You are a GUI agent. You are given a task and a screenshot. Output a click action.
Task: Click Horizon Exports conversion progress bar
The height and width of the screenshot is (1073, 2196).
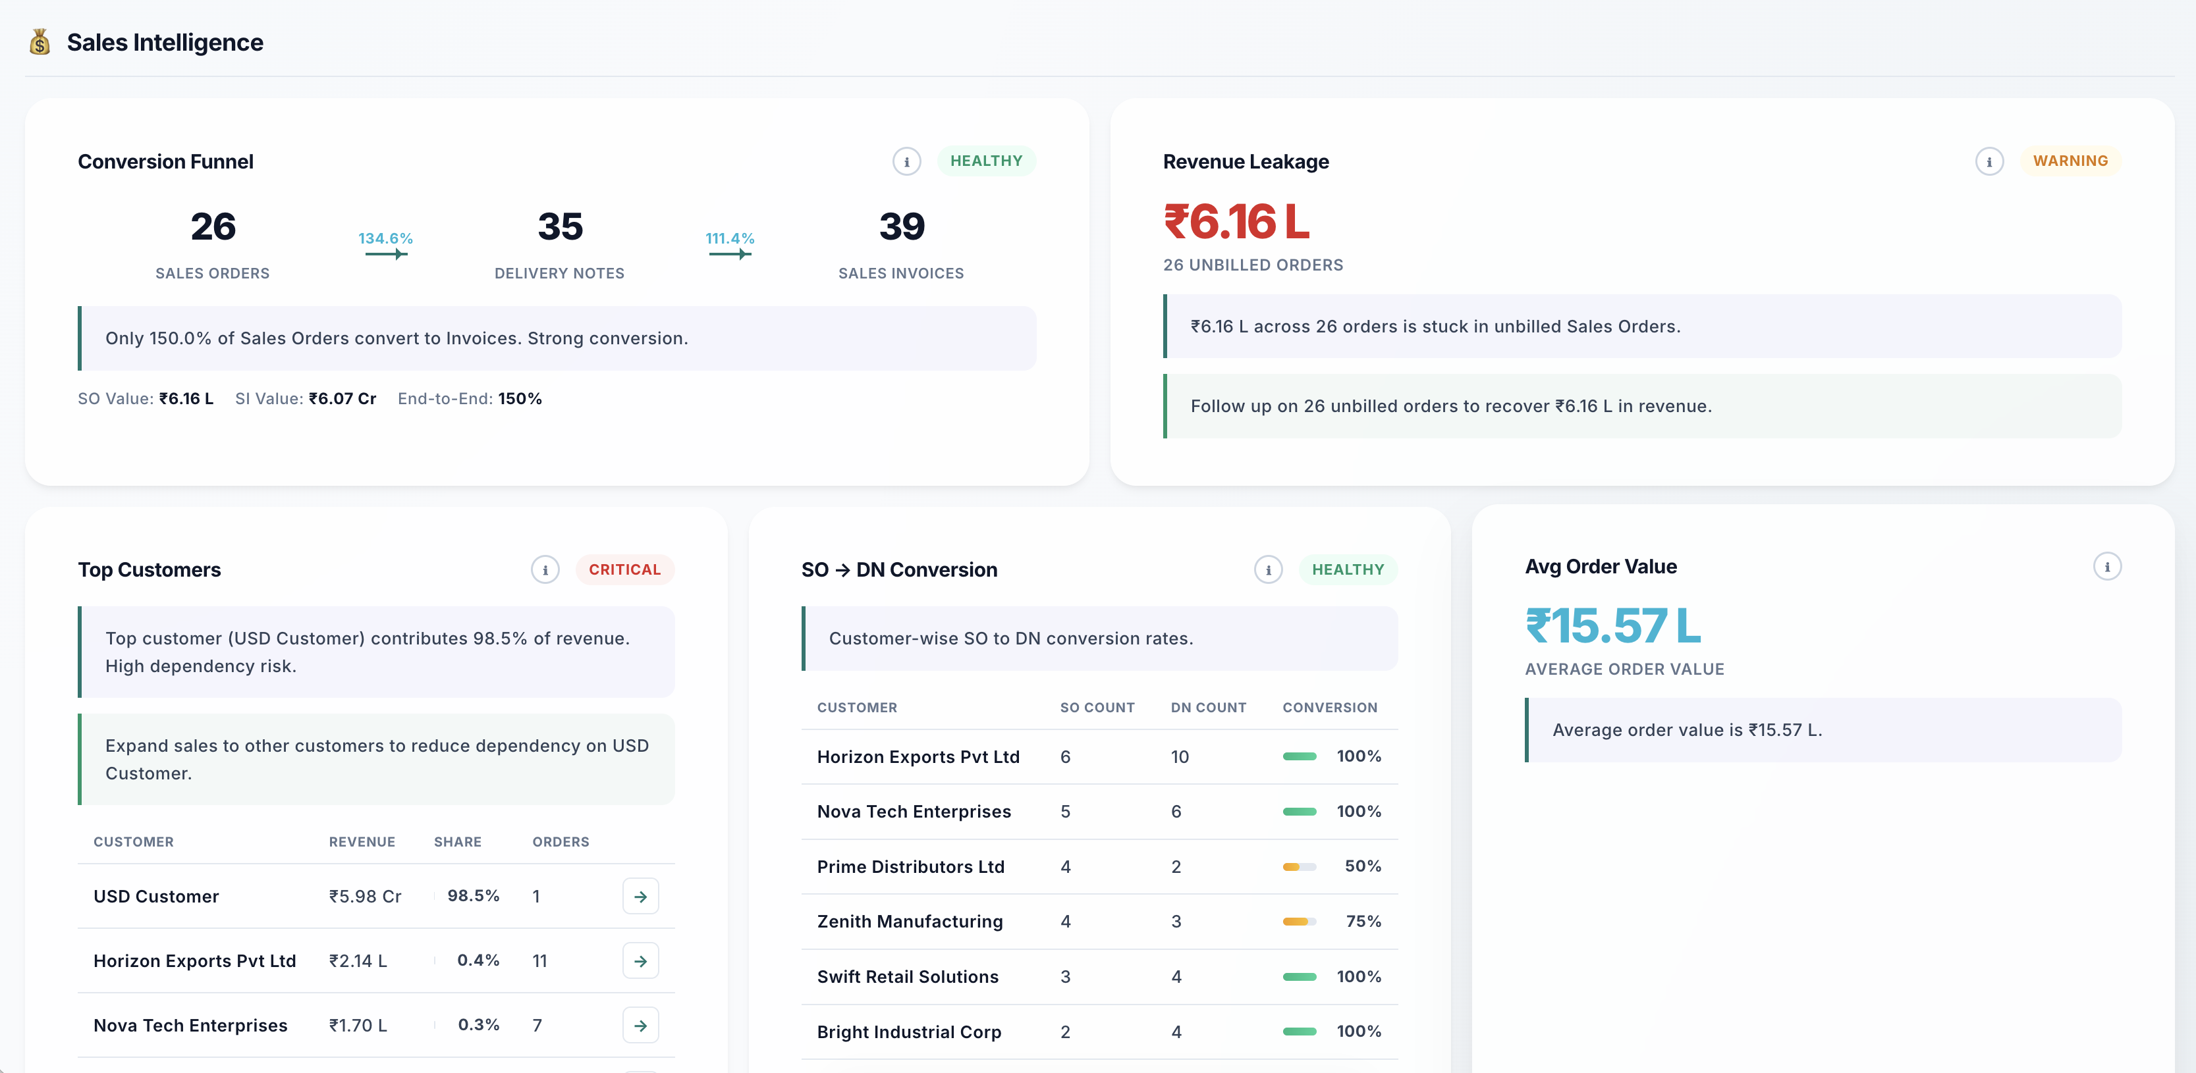point(1299,756)
